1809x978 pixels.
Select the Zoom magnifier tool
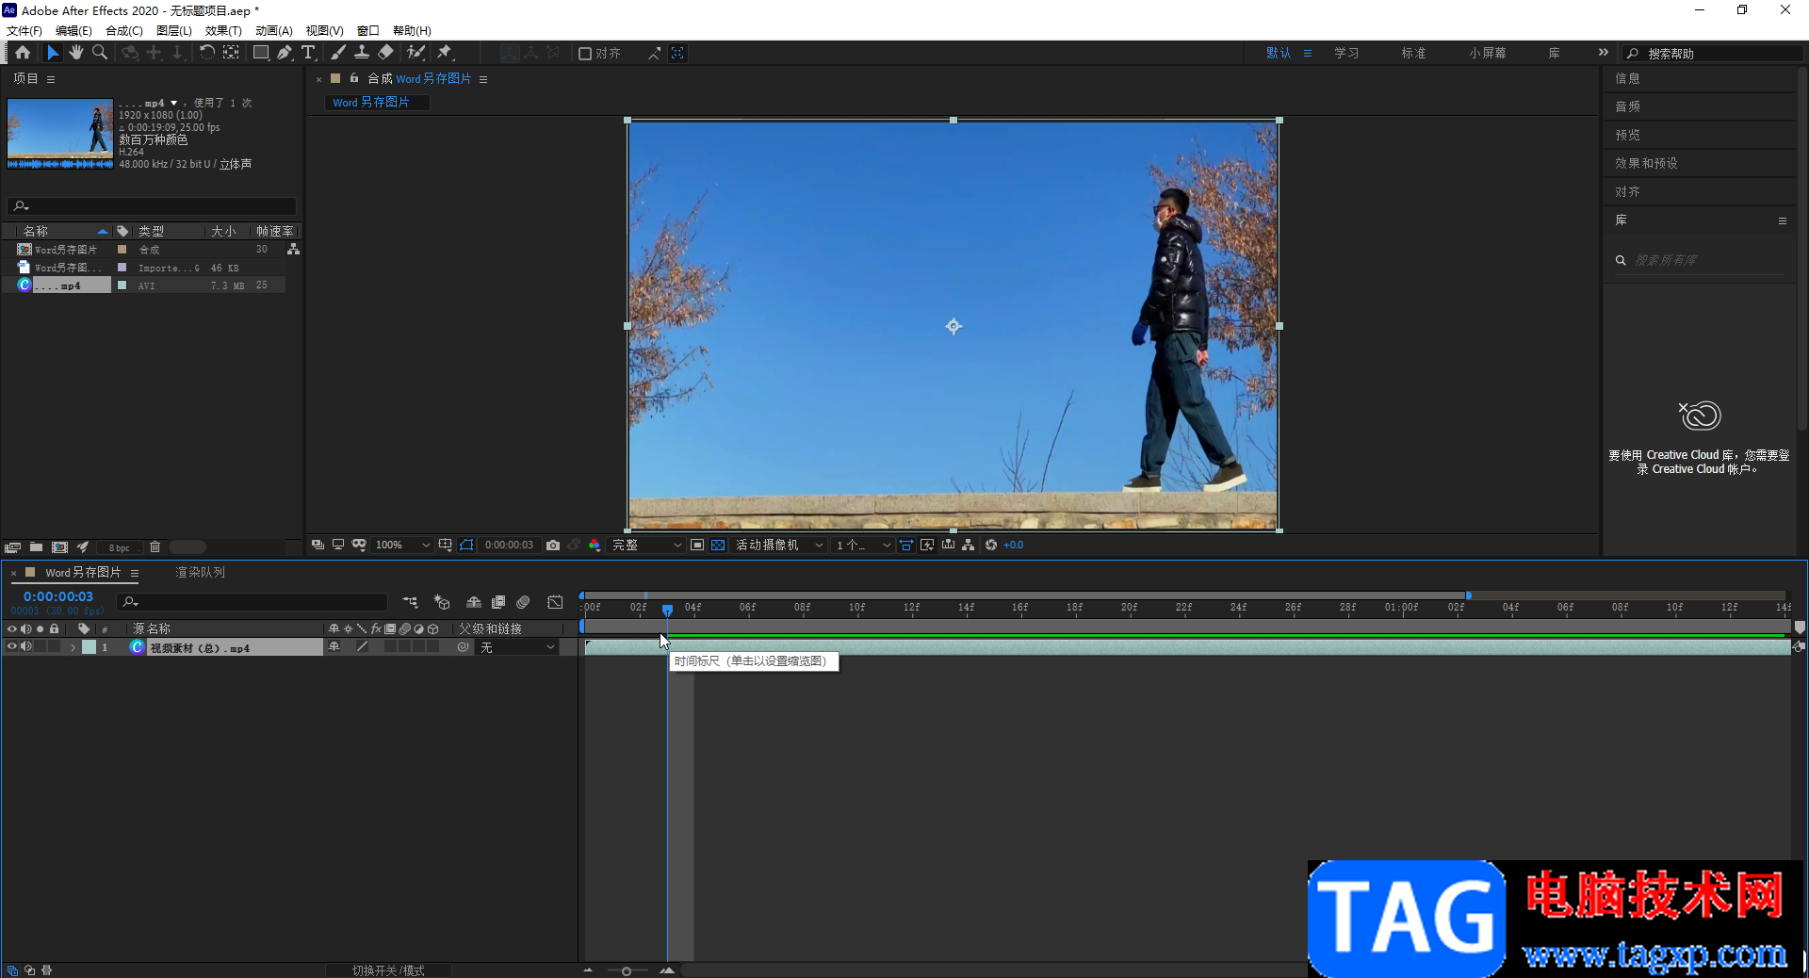(100, 53)
